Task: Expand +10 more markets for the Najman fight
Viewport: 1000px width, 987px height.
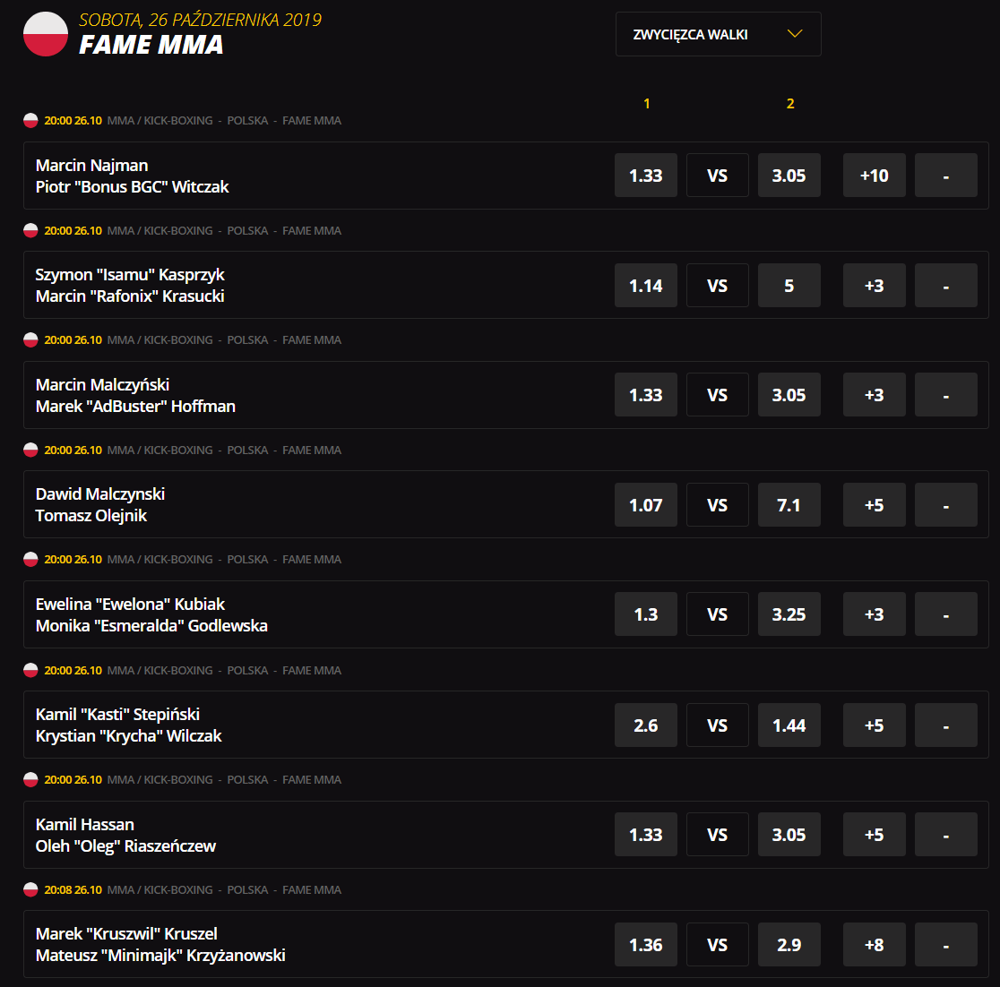Action: click(x=874, y=176)
